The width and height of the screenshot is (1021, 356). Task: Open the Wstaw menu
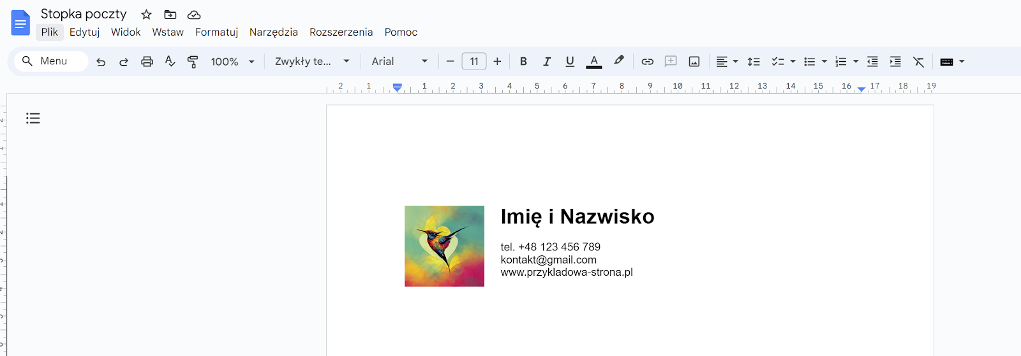[168, 32]
